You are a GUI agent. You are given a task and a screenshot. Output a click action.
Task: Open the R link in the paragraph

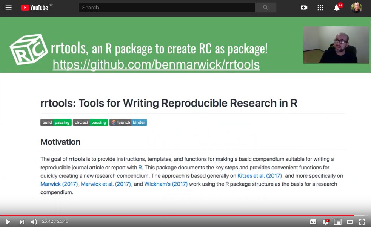click(140, 167)
